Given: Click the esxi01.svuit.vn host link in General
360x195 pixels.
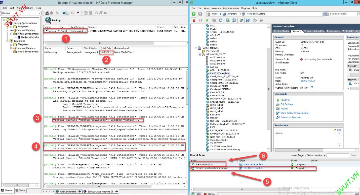Looking at the screenshot, I should [308, 81].
